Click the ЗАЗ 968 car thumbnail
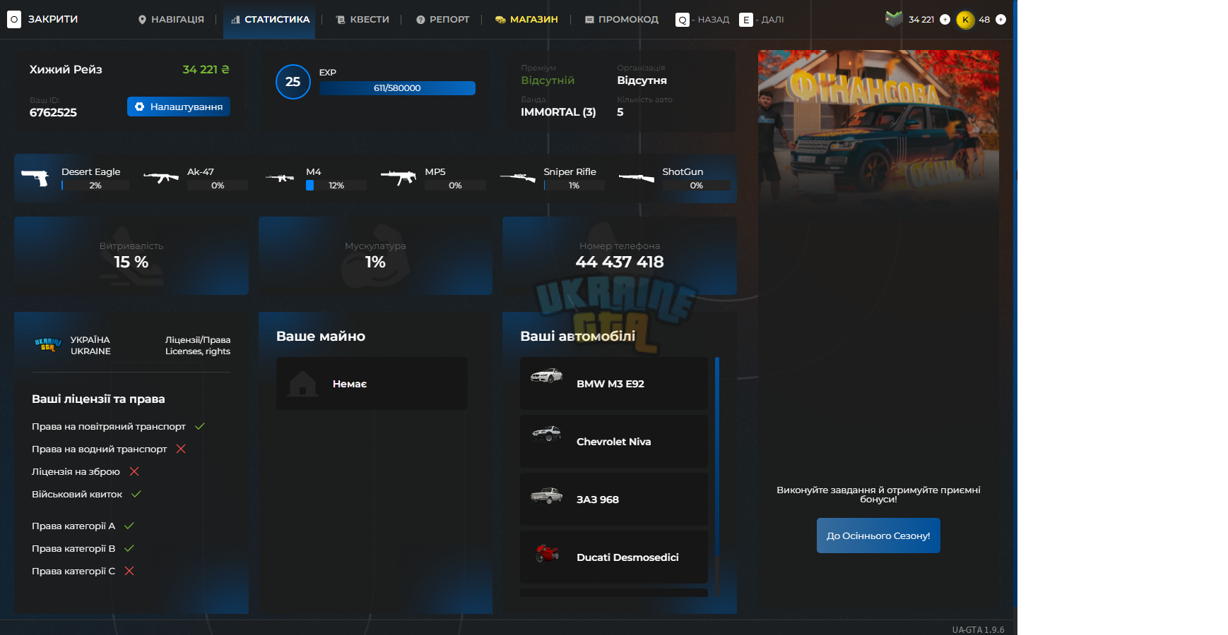The image size is (1228, 635). [x=547, y=496]
